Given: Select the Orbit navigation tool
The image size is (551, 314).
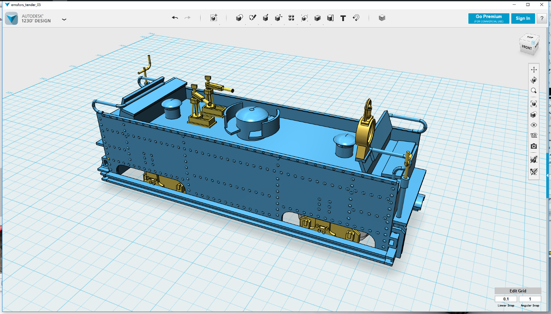Looking at the screenshot, I should point(534,80).
